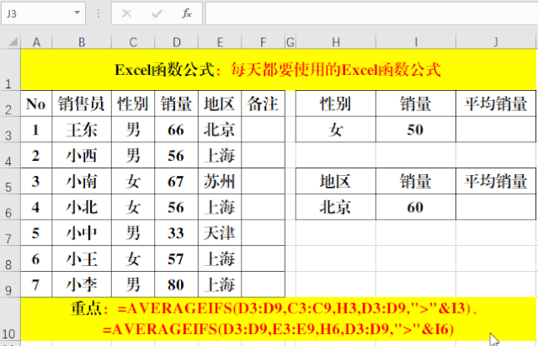Select column B header
Viewport: 538px width, 346px height.
[x=82, y=42]
